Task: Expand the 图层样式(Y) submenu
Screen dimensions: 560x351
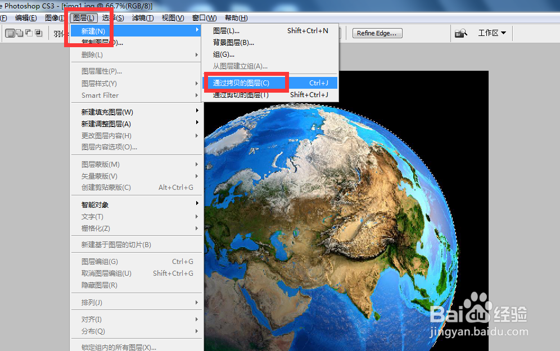Action: coord(136,84)
